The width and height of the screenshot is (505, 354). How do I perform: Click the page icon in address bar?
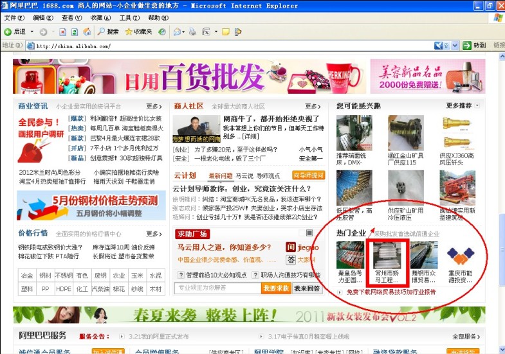click(x=31, y=46)
